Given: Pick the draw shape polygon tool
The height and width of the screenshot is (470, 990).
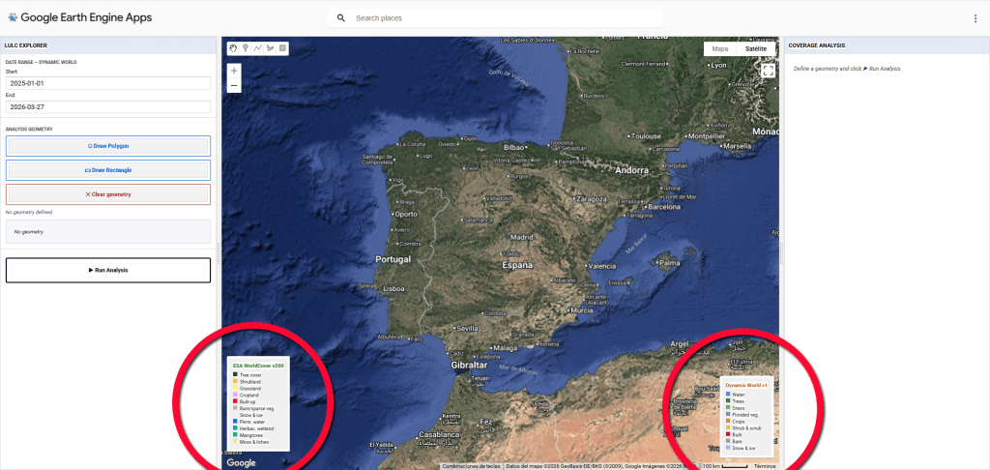Looking at the screenshot, I should pyautogui.click(x=270, y=47).
